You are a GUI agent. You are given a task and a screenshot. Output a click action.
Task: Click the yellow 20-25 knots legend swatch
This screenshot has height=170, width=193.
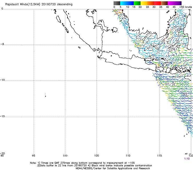tap(144, 3)
